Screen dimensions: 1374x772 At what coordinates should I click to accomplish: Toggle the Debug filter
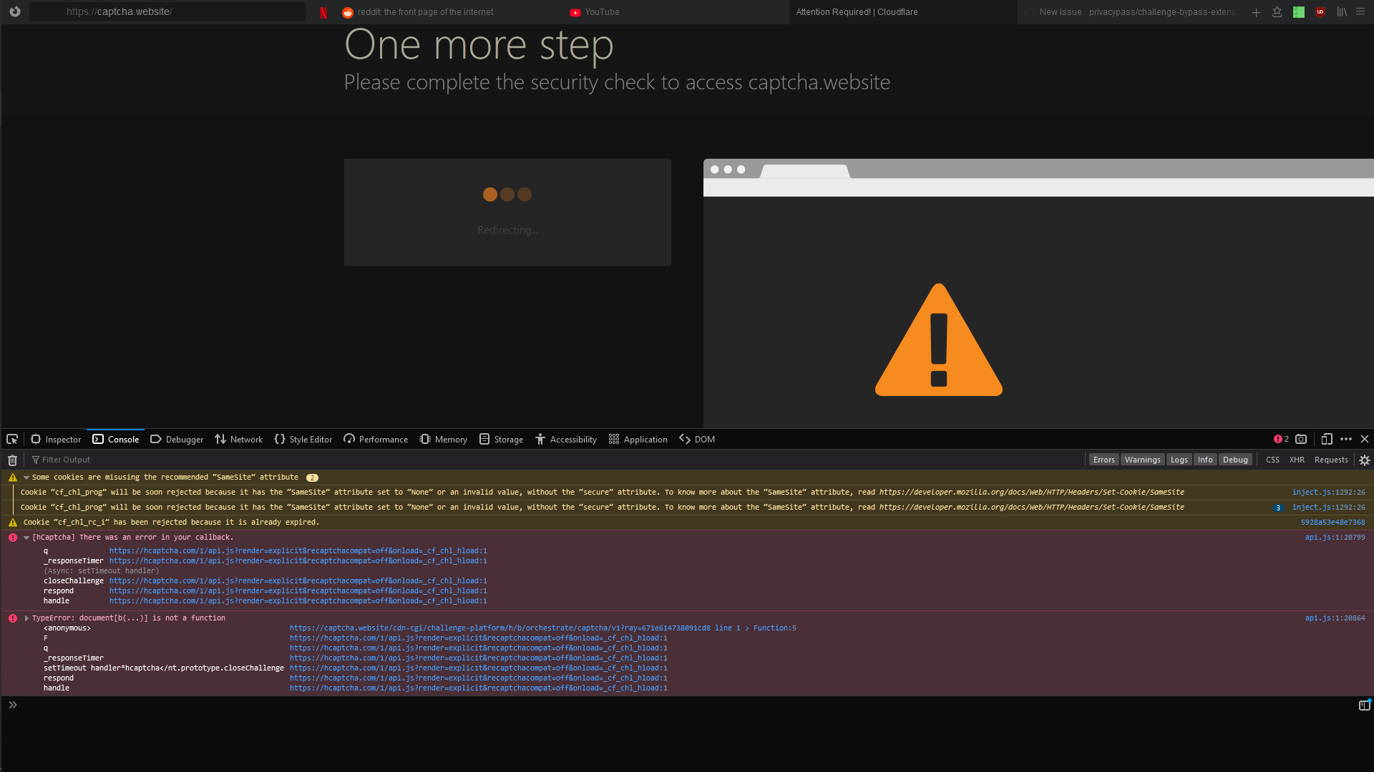pyautogui.click(x=1235, y=460)
